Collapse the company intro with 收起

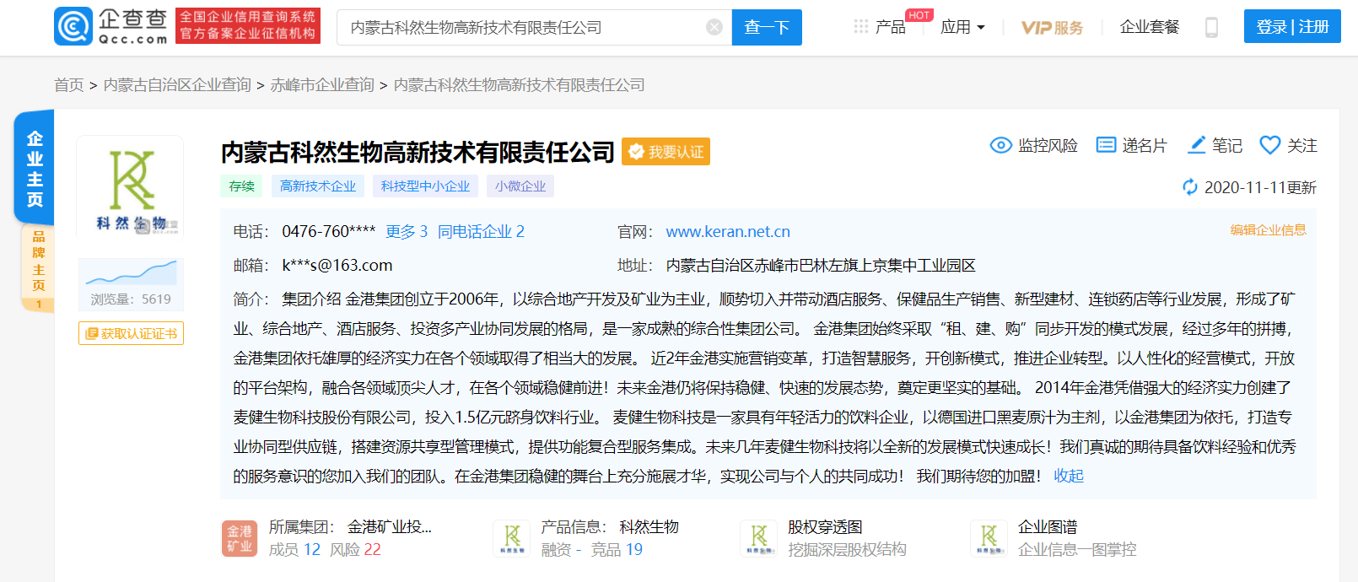(1068, 476)
